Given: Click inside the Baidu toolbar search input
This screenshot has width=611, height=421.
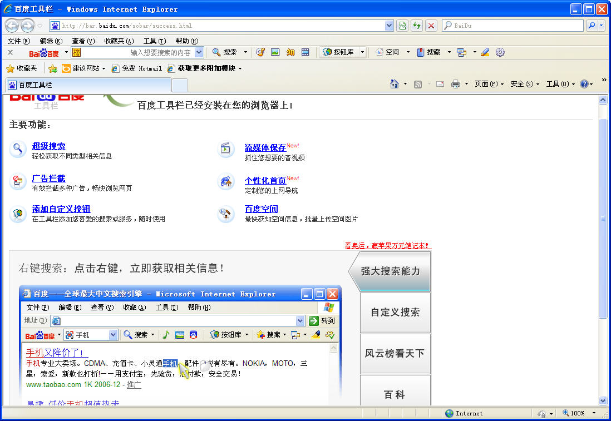Looking at the screenshot, I should pyautogui.click(x=137, y=52).
